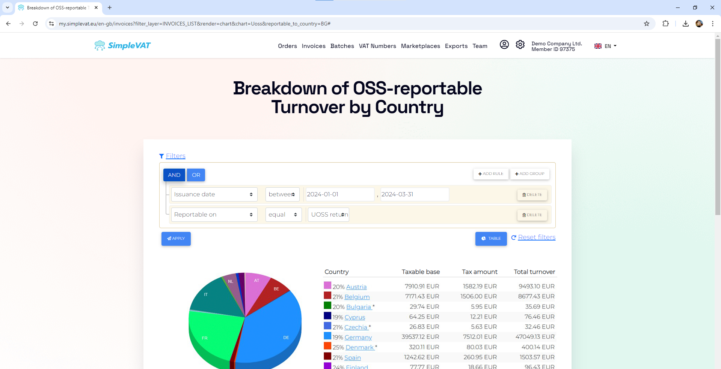
Task: Select the AND condition toggle
Action: 174,175
